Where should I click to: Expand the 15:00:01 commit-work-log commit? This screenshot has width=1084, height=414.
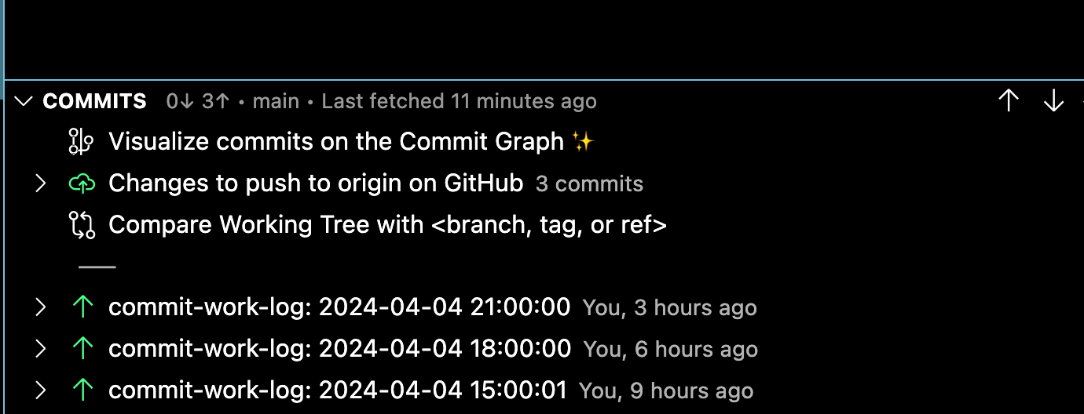tap(41, 390)
